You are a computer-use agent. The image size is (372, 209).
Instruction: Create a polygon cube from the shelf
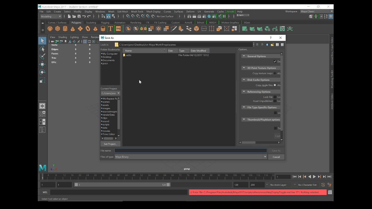point(58,29)
